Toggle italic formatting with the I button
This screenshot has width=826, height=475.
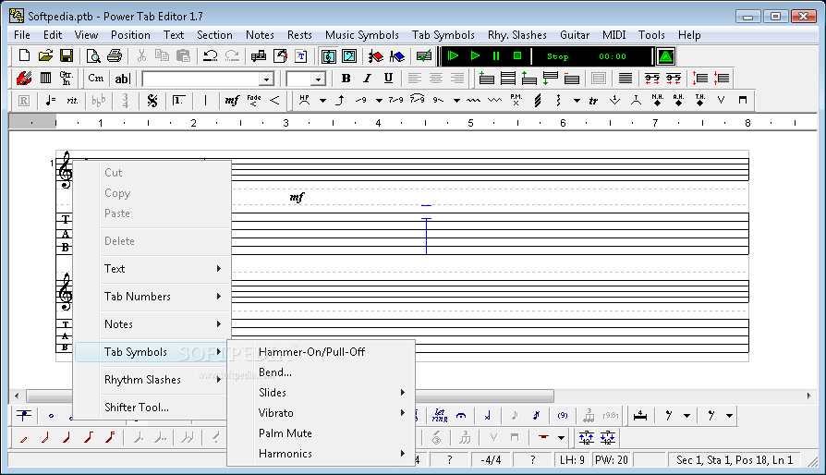click(x=367, y=79)
